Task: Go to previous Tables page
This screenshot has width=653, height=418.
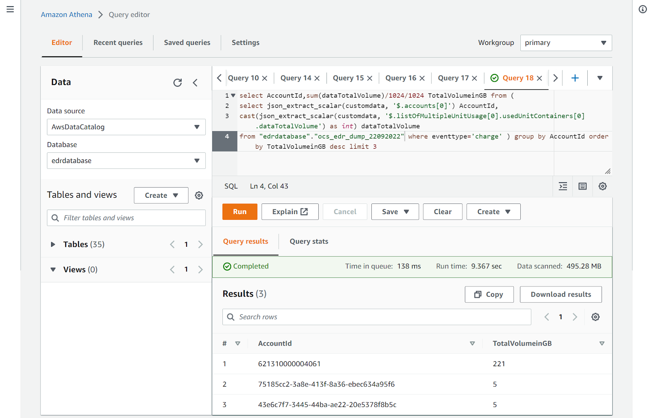Action: [172, 244]
